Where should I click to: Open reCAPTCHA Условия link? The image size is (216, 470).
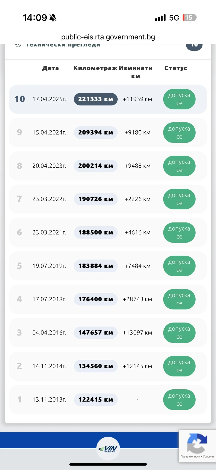[208, 456]
